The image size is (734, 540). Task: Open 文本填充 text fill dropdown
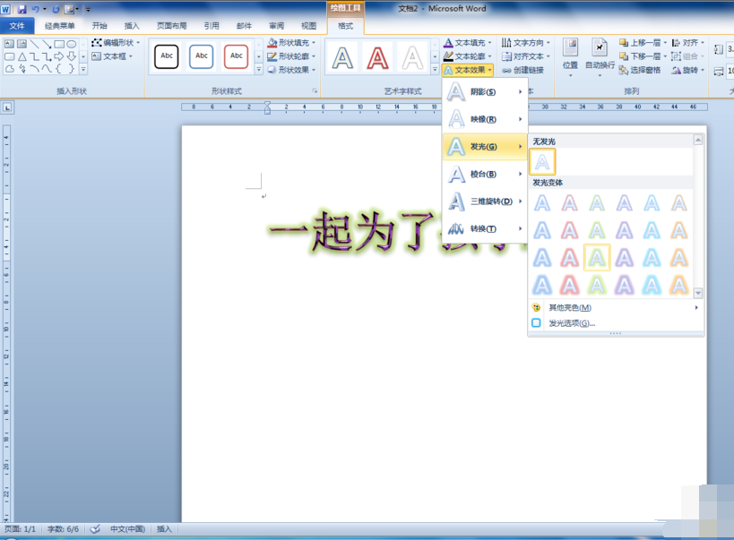pos(467,43)
